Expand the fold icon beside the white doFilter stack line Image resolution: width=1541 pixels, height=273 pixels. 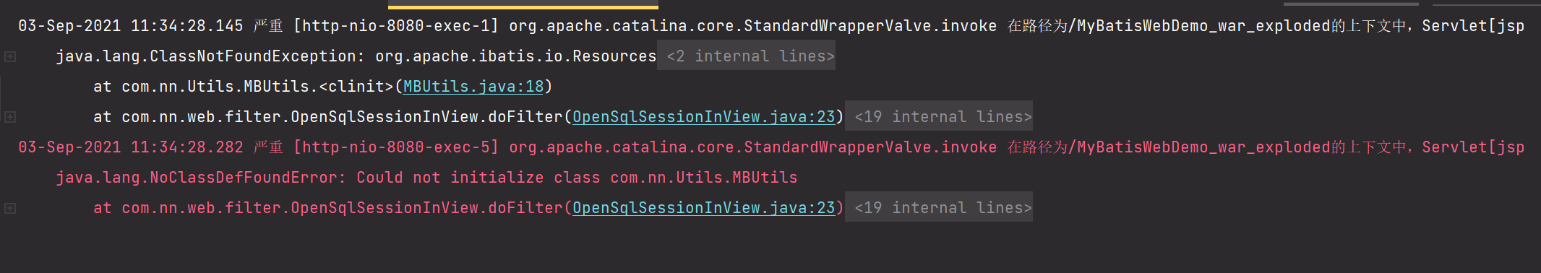click(x=10, y=117)
